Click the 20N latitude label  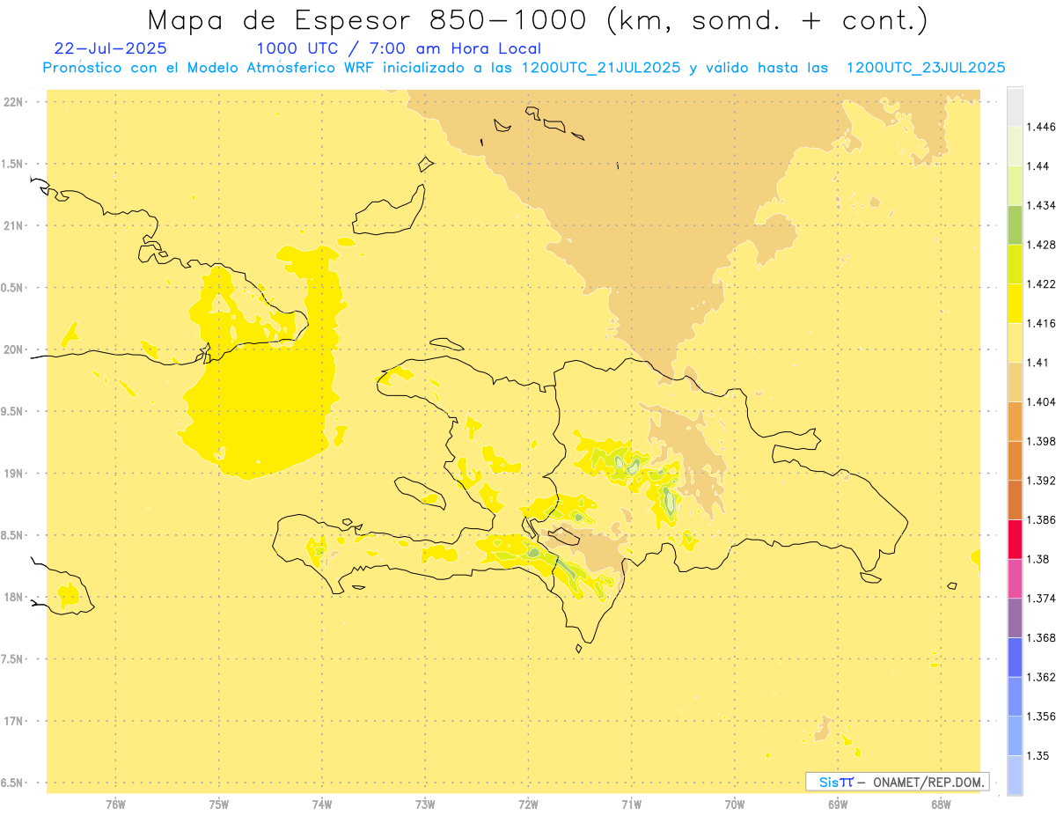pos(12,349)
